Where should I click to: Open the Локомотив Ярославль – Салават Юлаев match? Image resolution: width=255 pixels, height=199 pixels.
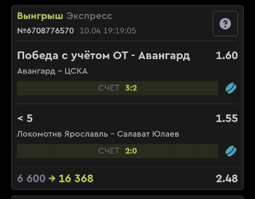pyautogui.click(x=98, y=134)
